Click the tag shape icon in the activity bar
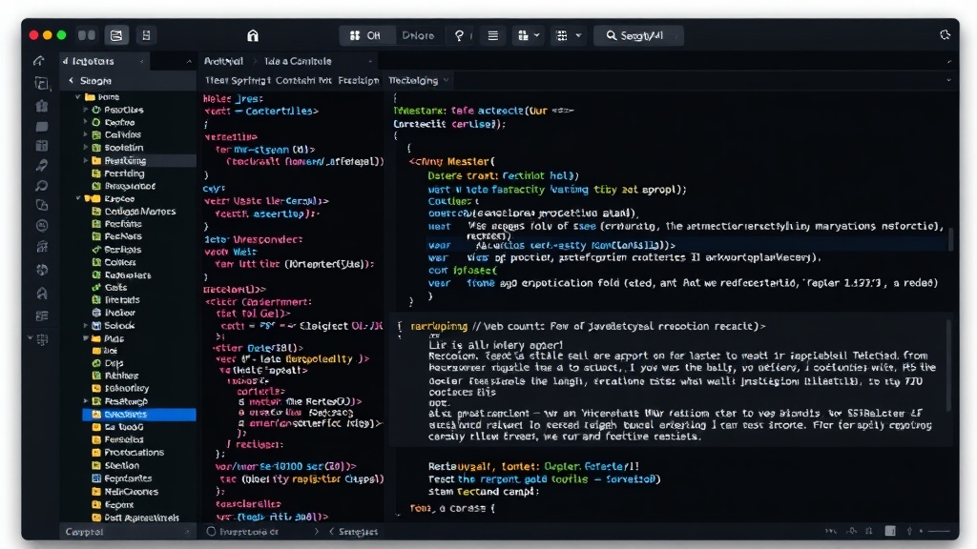 tap(42, 205)
